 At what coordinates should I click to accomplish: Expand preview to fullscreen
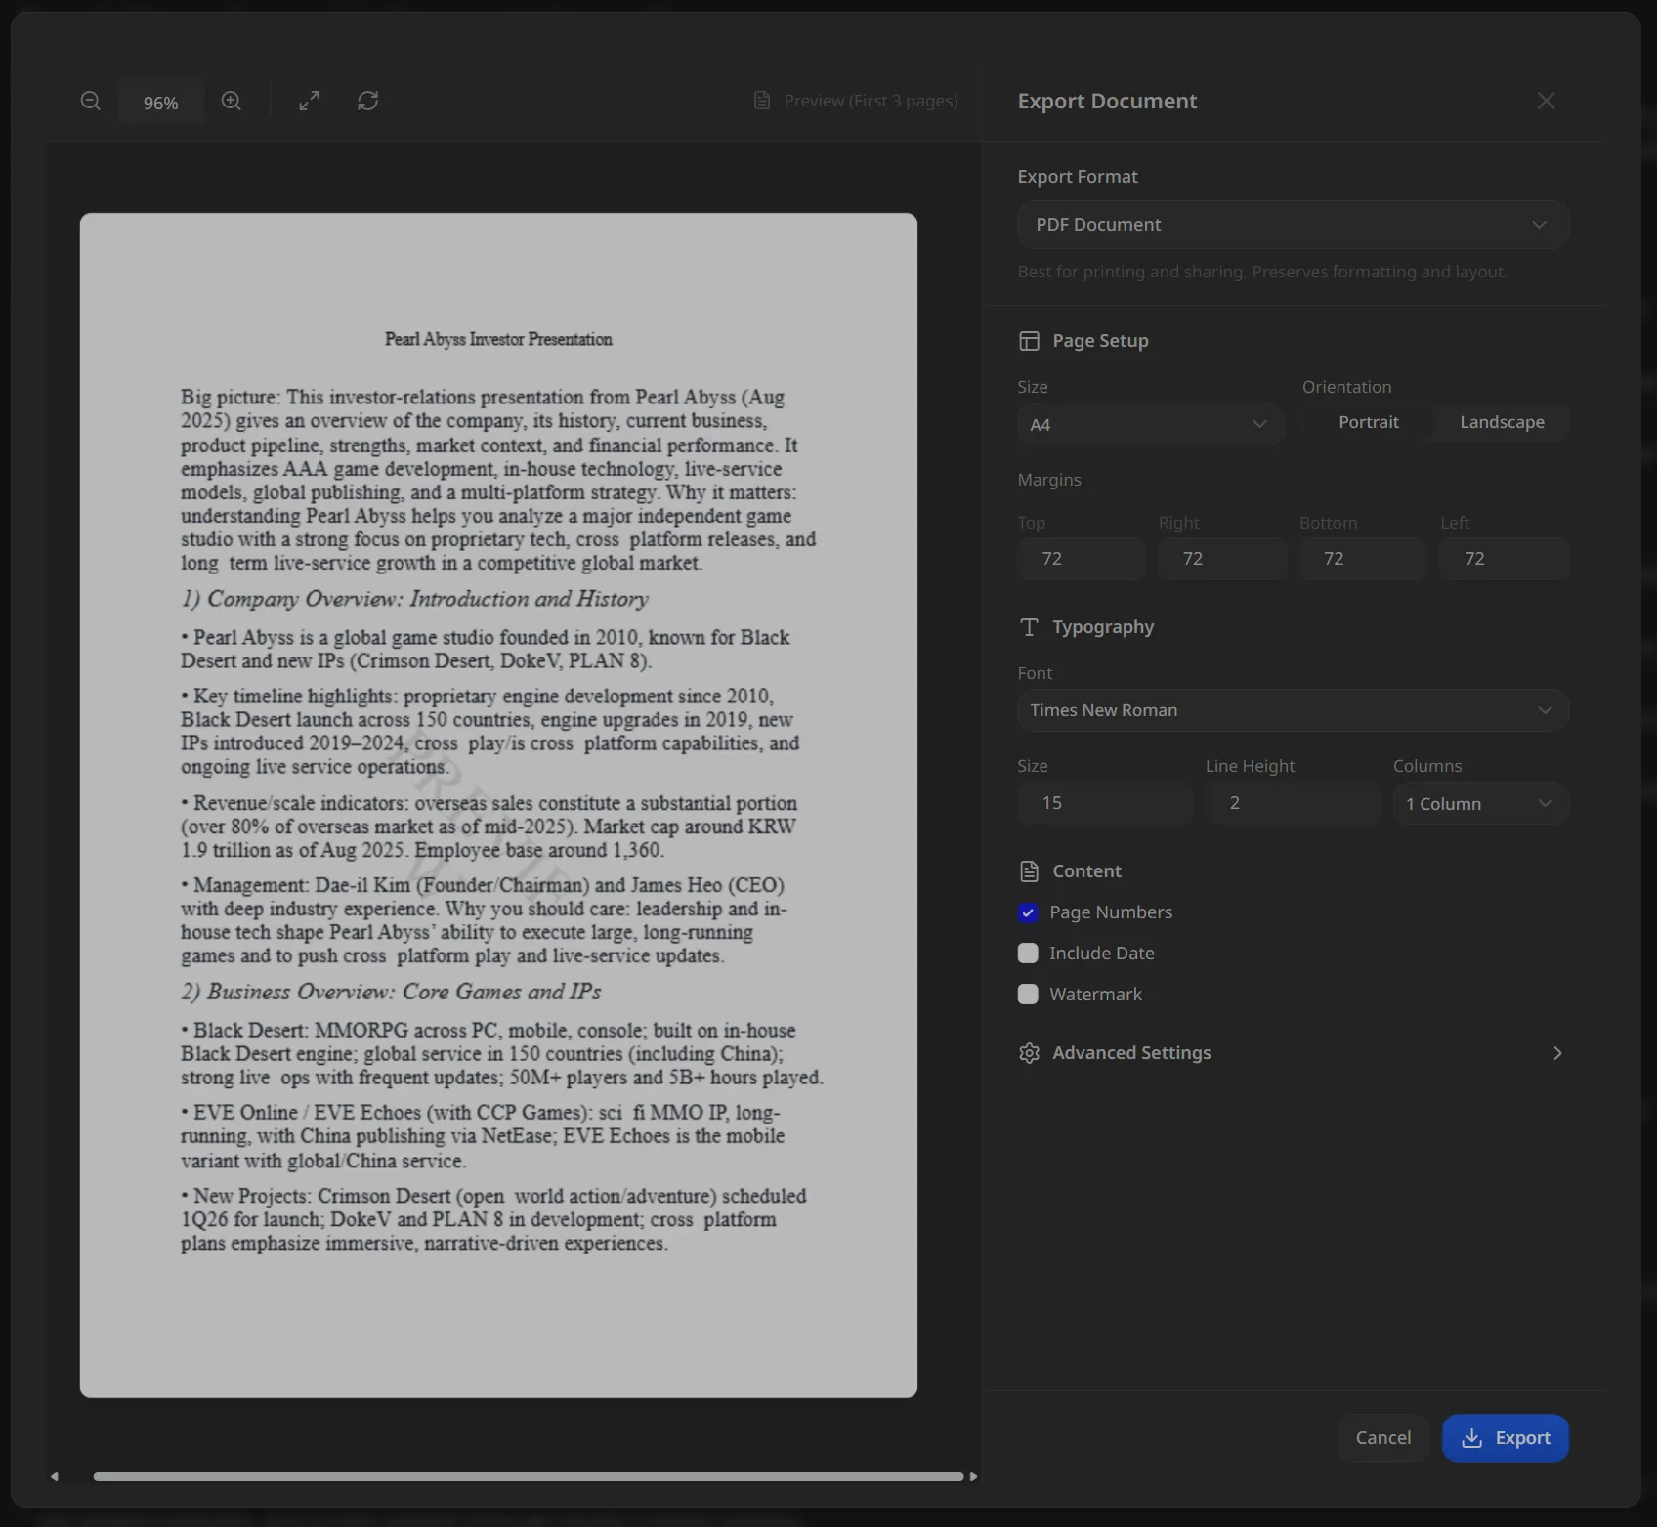click(309, 102)
